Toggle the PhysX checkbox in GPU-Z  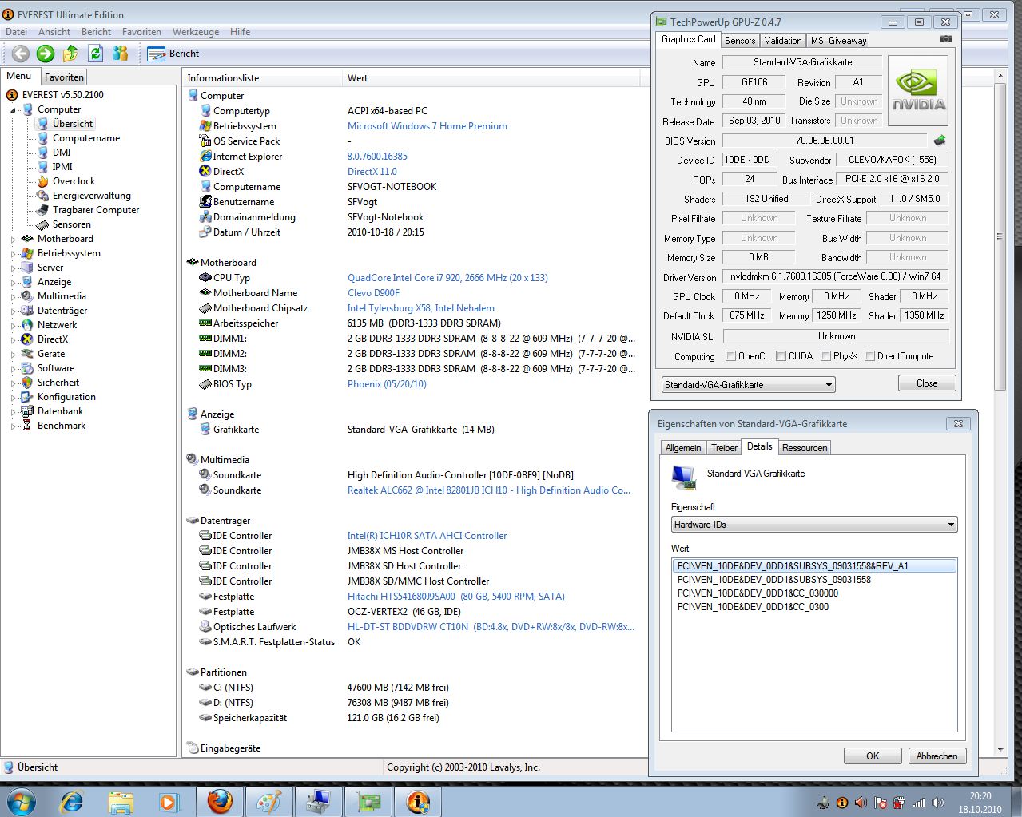coord(825,356)
